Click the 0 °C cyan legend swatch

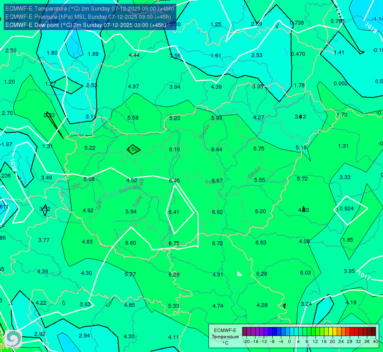click(x=292, y=331)
